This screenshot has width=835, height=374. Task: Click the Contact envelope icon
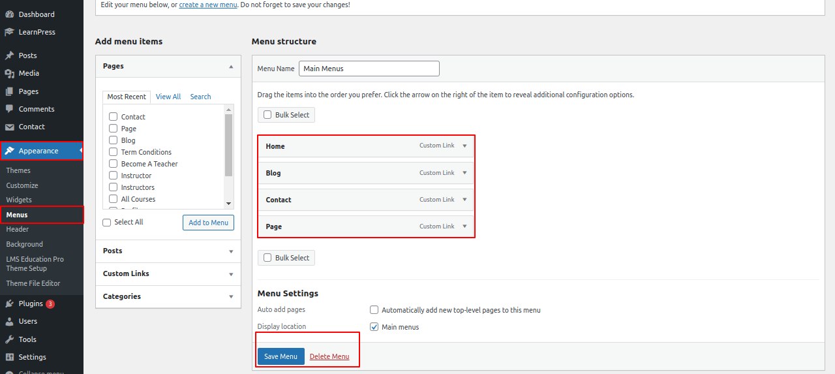(9, 127)
